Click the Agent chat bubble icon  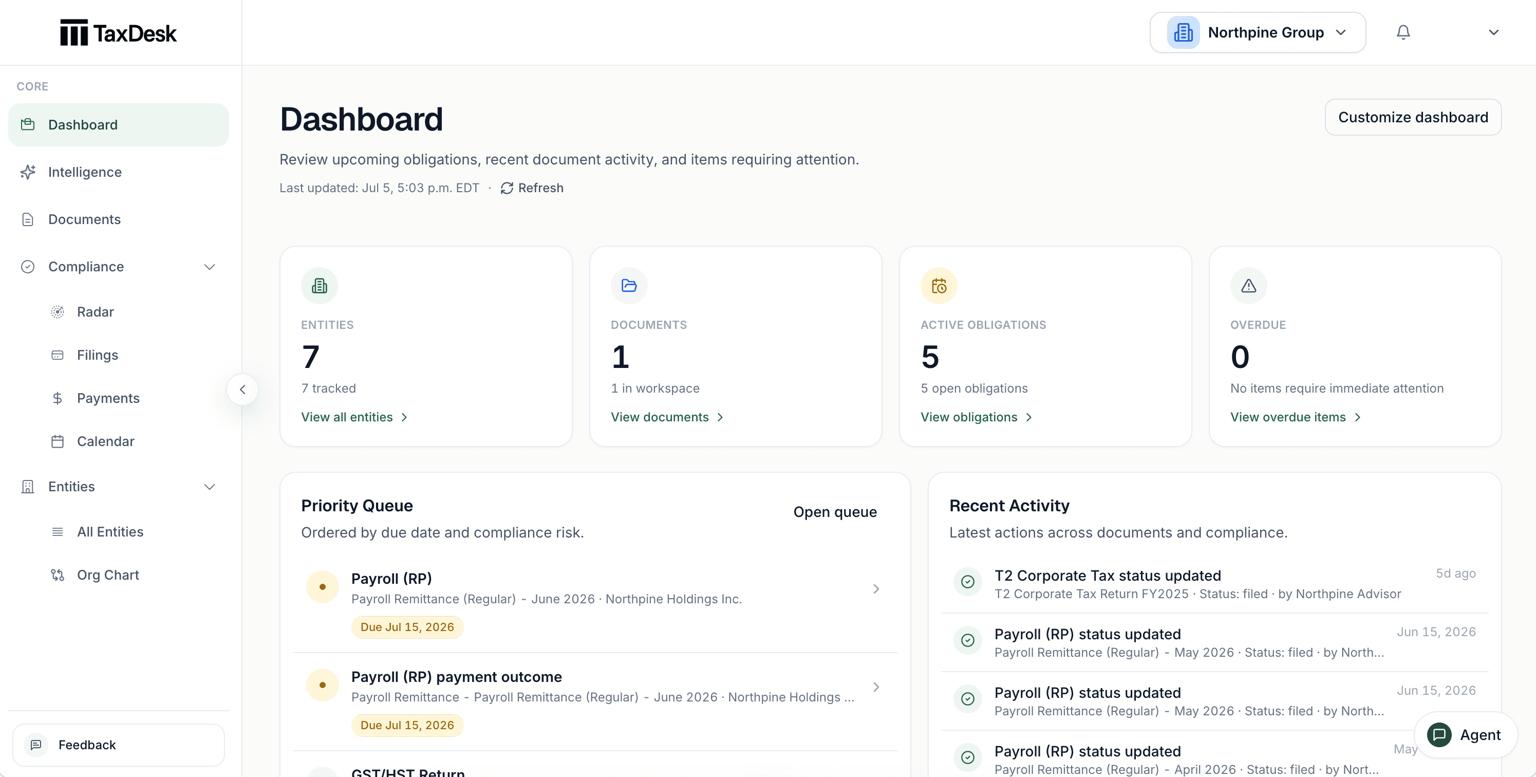(x=1439, y=735)
